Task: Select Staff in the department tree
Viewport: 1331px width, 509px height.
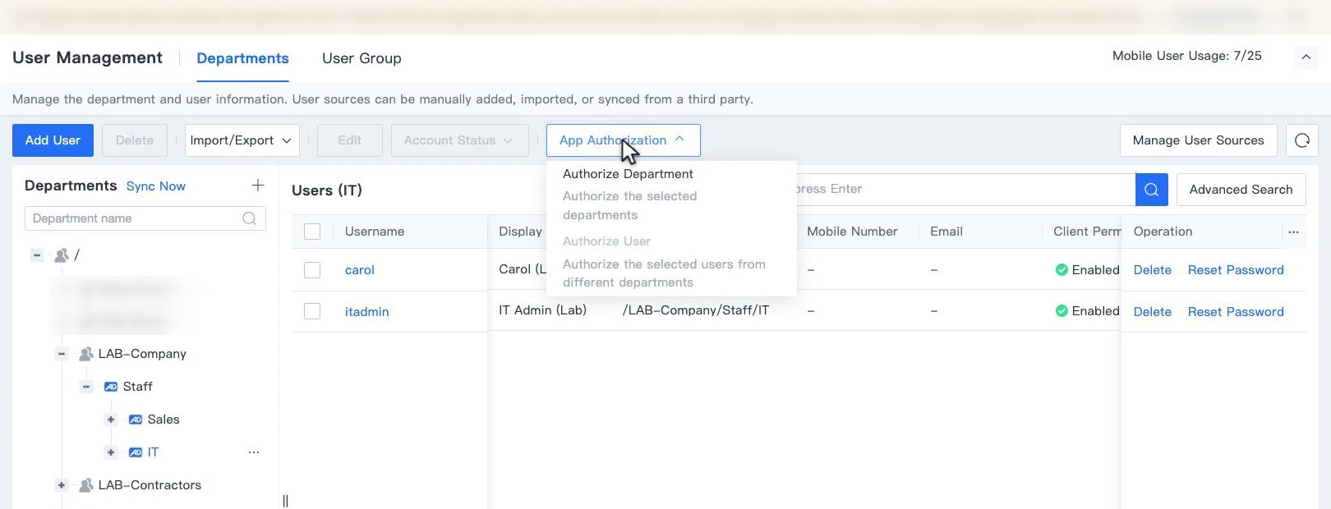Action: 138,387
